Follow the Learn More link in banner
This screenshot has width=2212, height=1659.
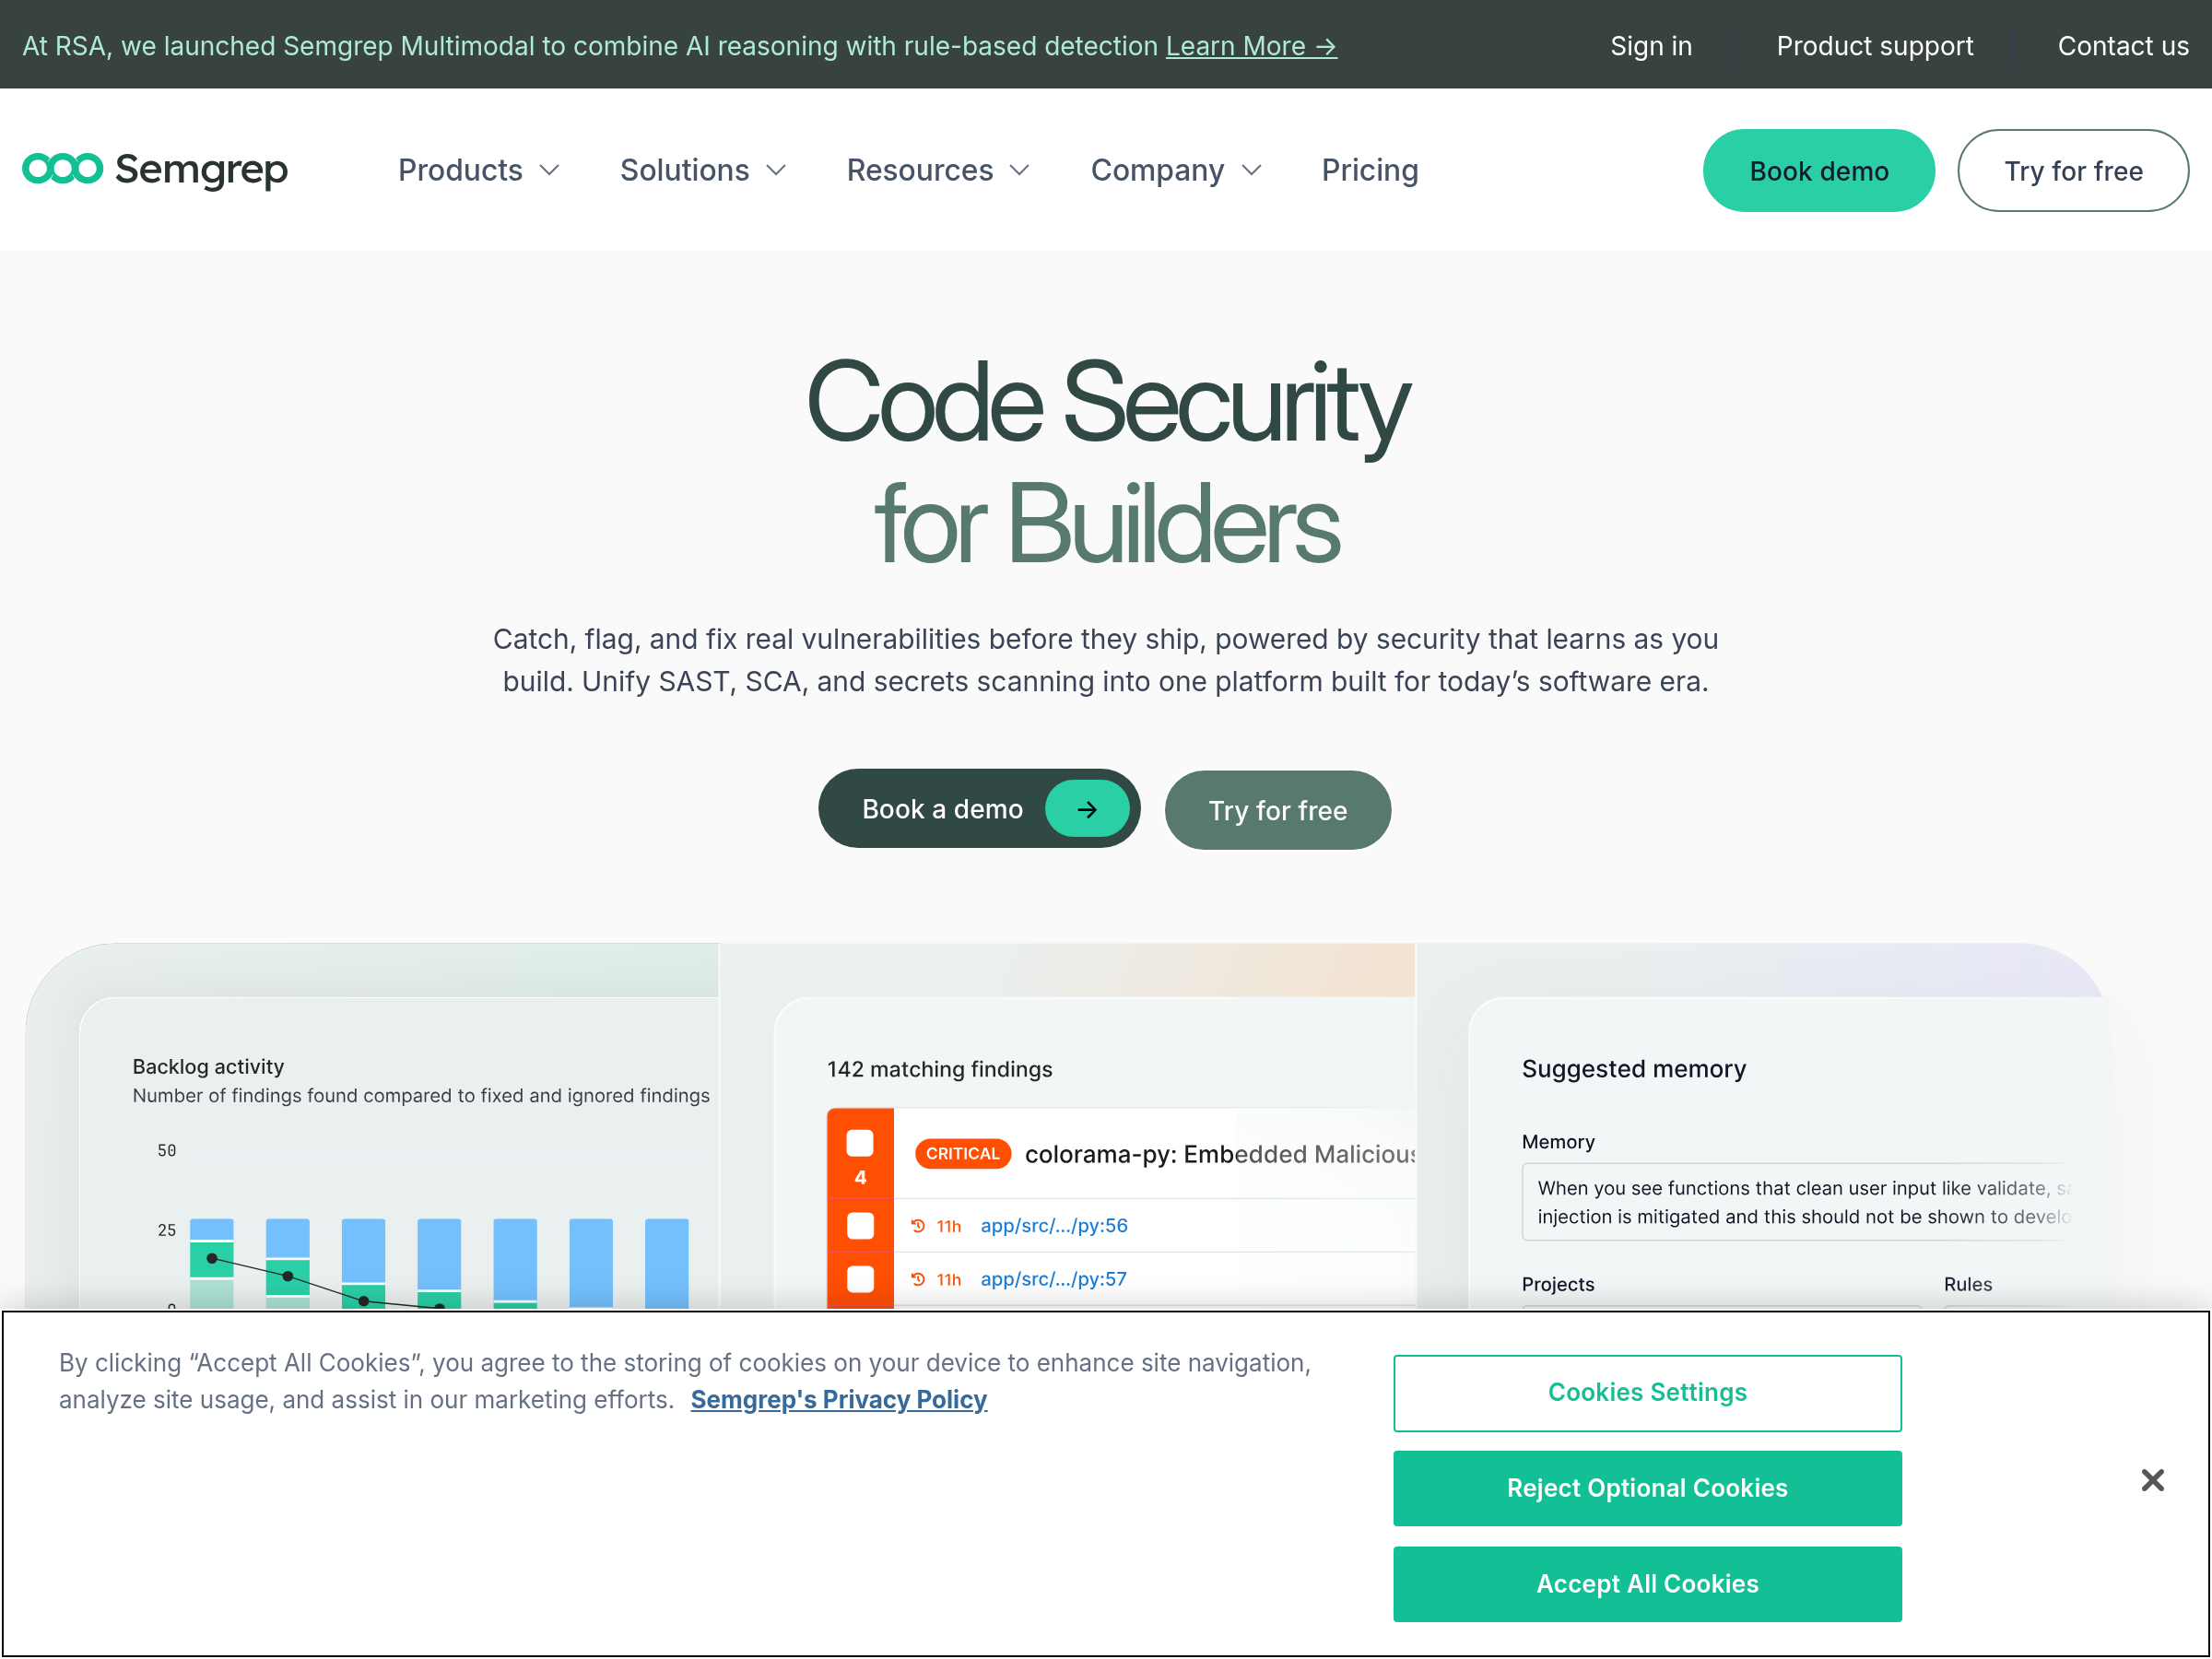coord(1251,46)
